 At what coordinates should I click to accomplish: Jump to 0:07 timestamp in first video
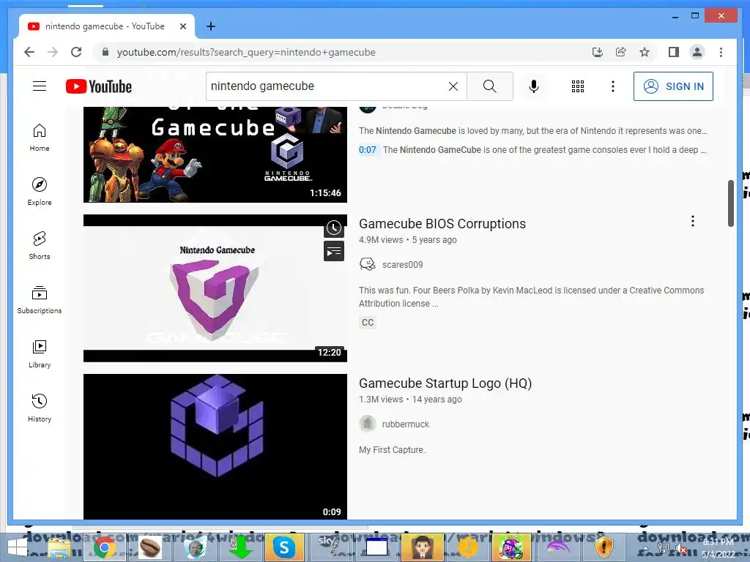(368, 150)
